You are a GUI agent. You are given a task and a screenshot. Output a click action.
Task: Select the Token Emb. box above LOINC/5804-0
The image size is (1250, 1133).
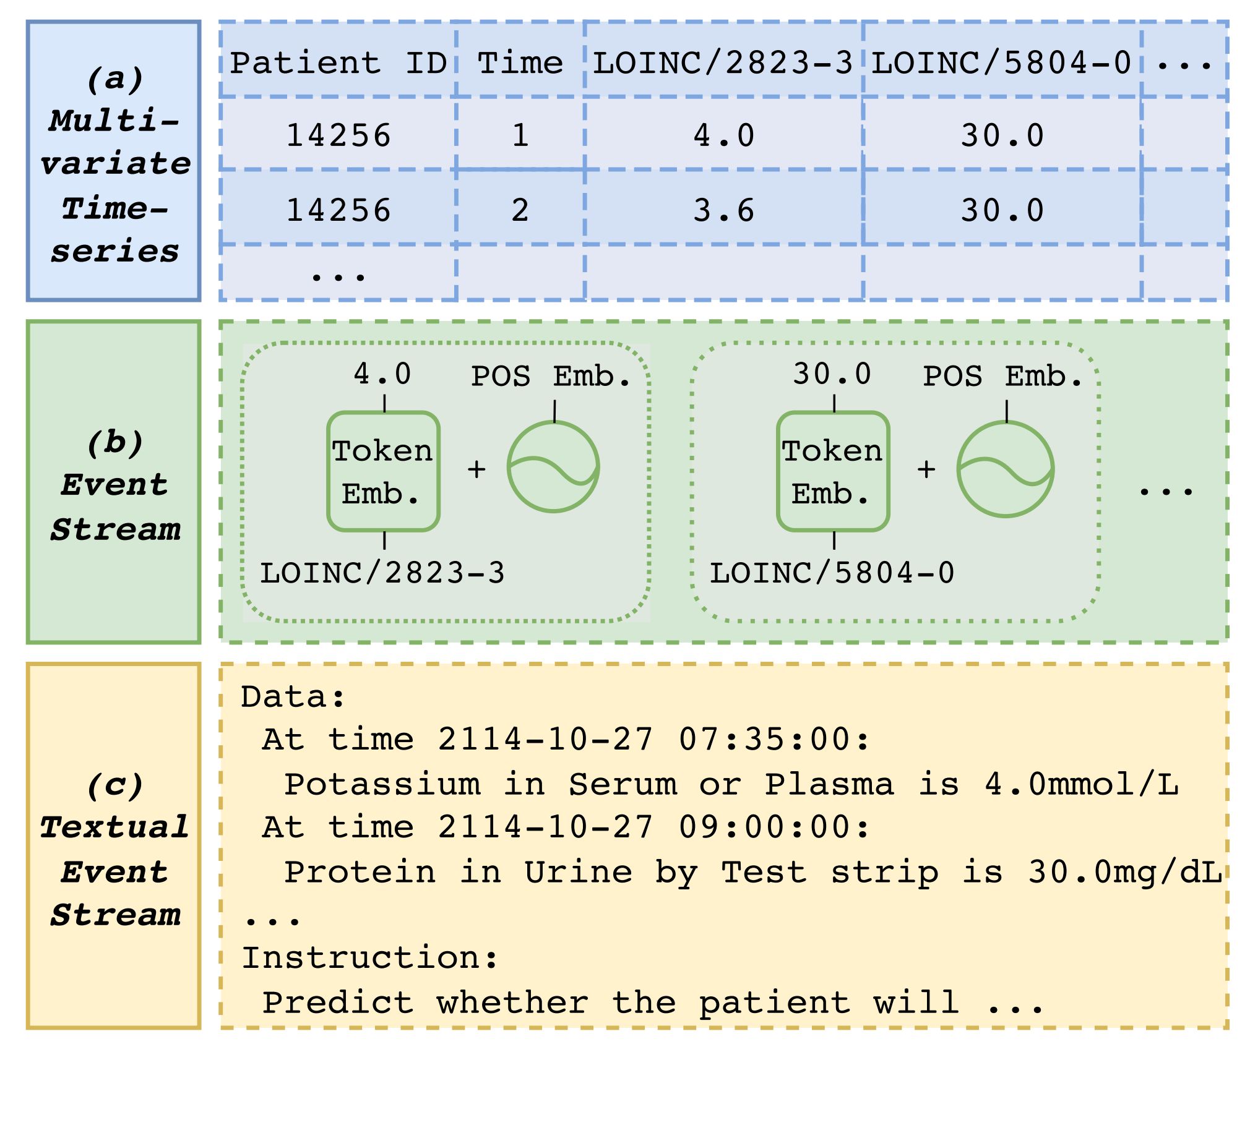(833, 472)
